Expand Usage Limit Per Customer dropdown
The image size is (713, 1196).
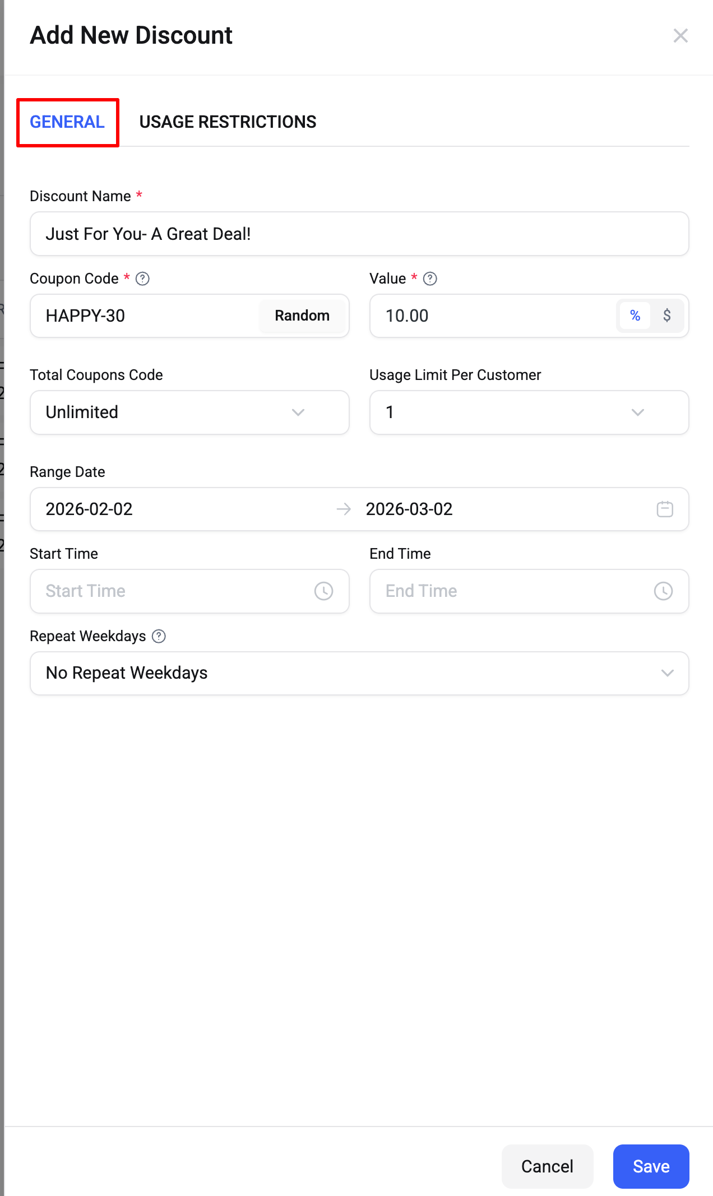[529, 412]
